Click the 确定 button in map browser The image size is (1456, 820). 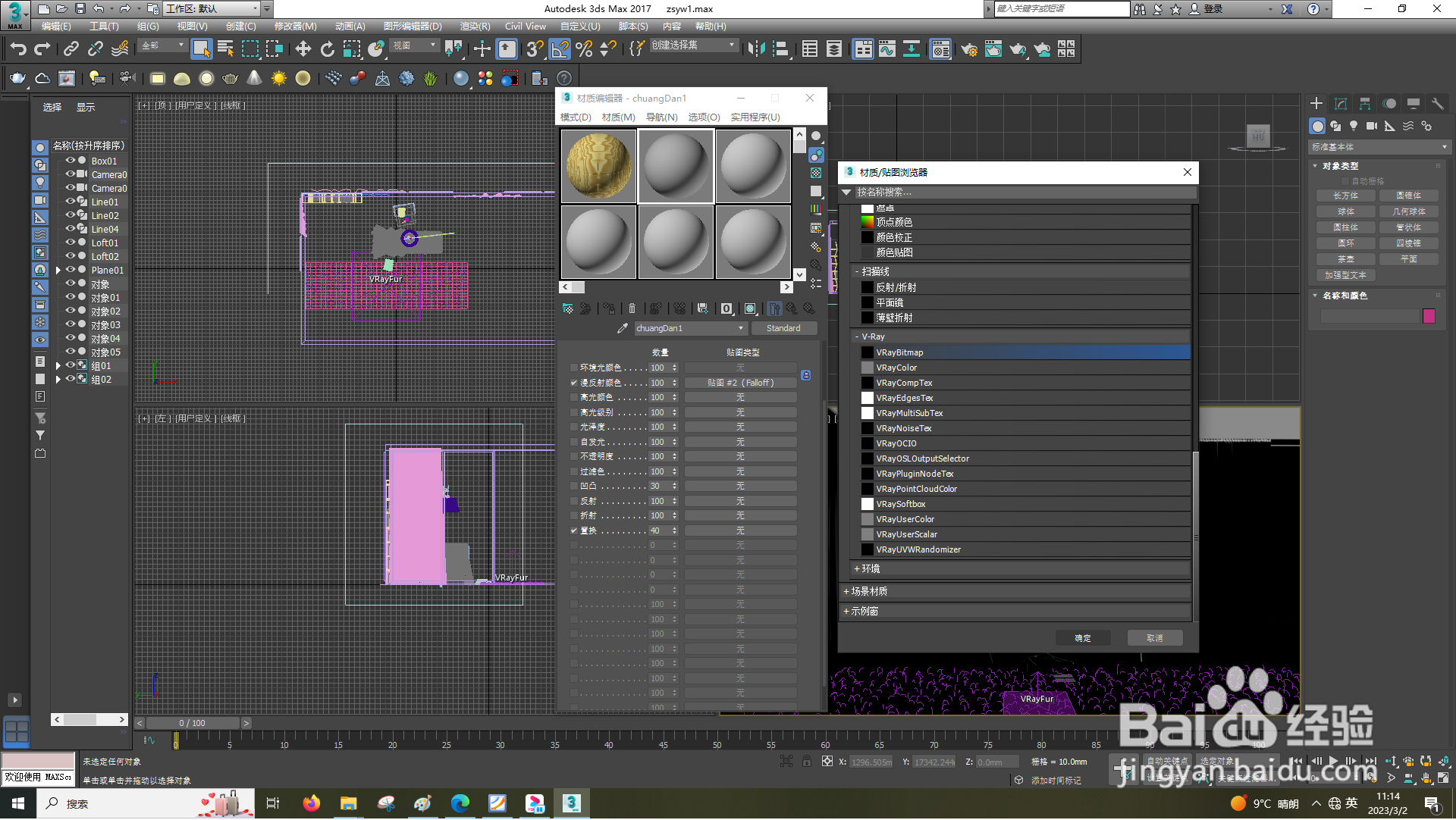click(1083, 638)
